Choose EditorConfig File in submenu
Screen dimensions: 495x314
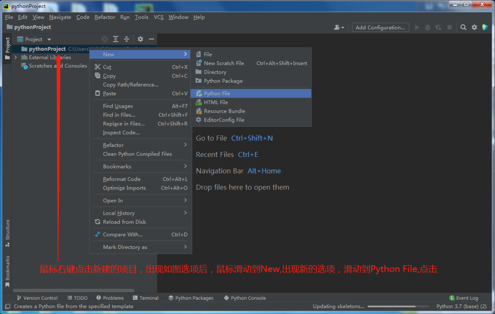coord(251,120)
